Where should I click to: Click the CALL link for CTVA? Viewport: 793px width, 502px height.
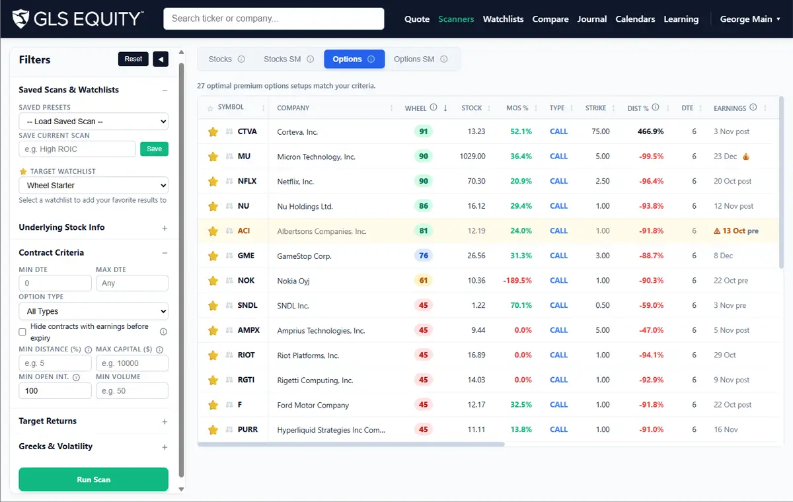[x=558, y=132]
